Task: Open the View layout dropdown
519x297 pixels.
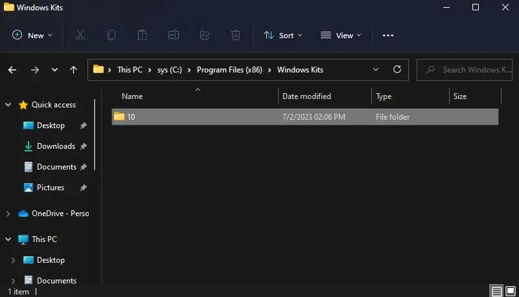Action: [341, 35]
